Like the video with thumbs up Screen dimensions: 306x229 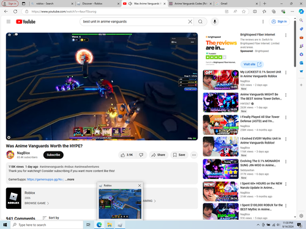click(127, 155)
